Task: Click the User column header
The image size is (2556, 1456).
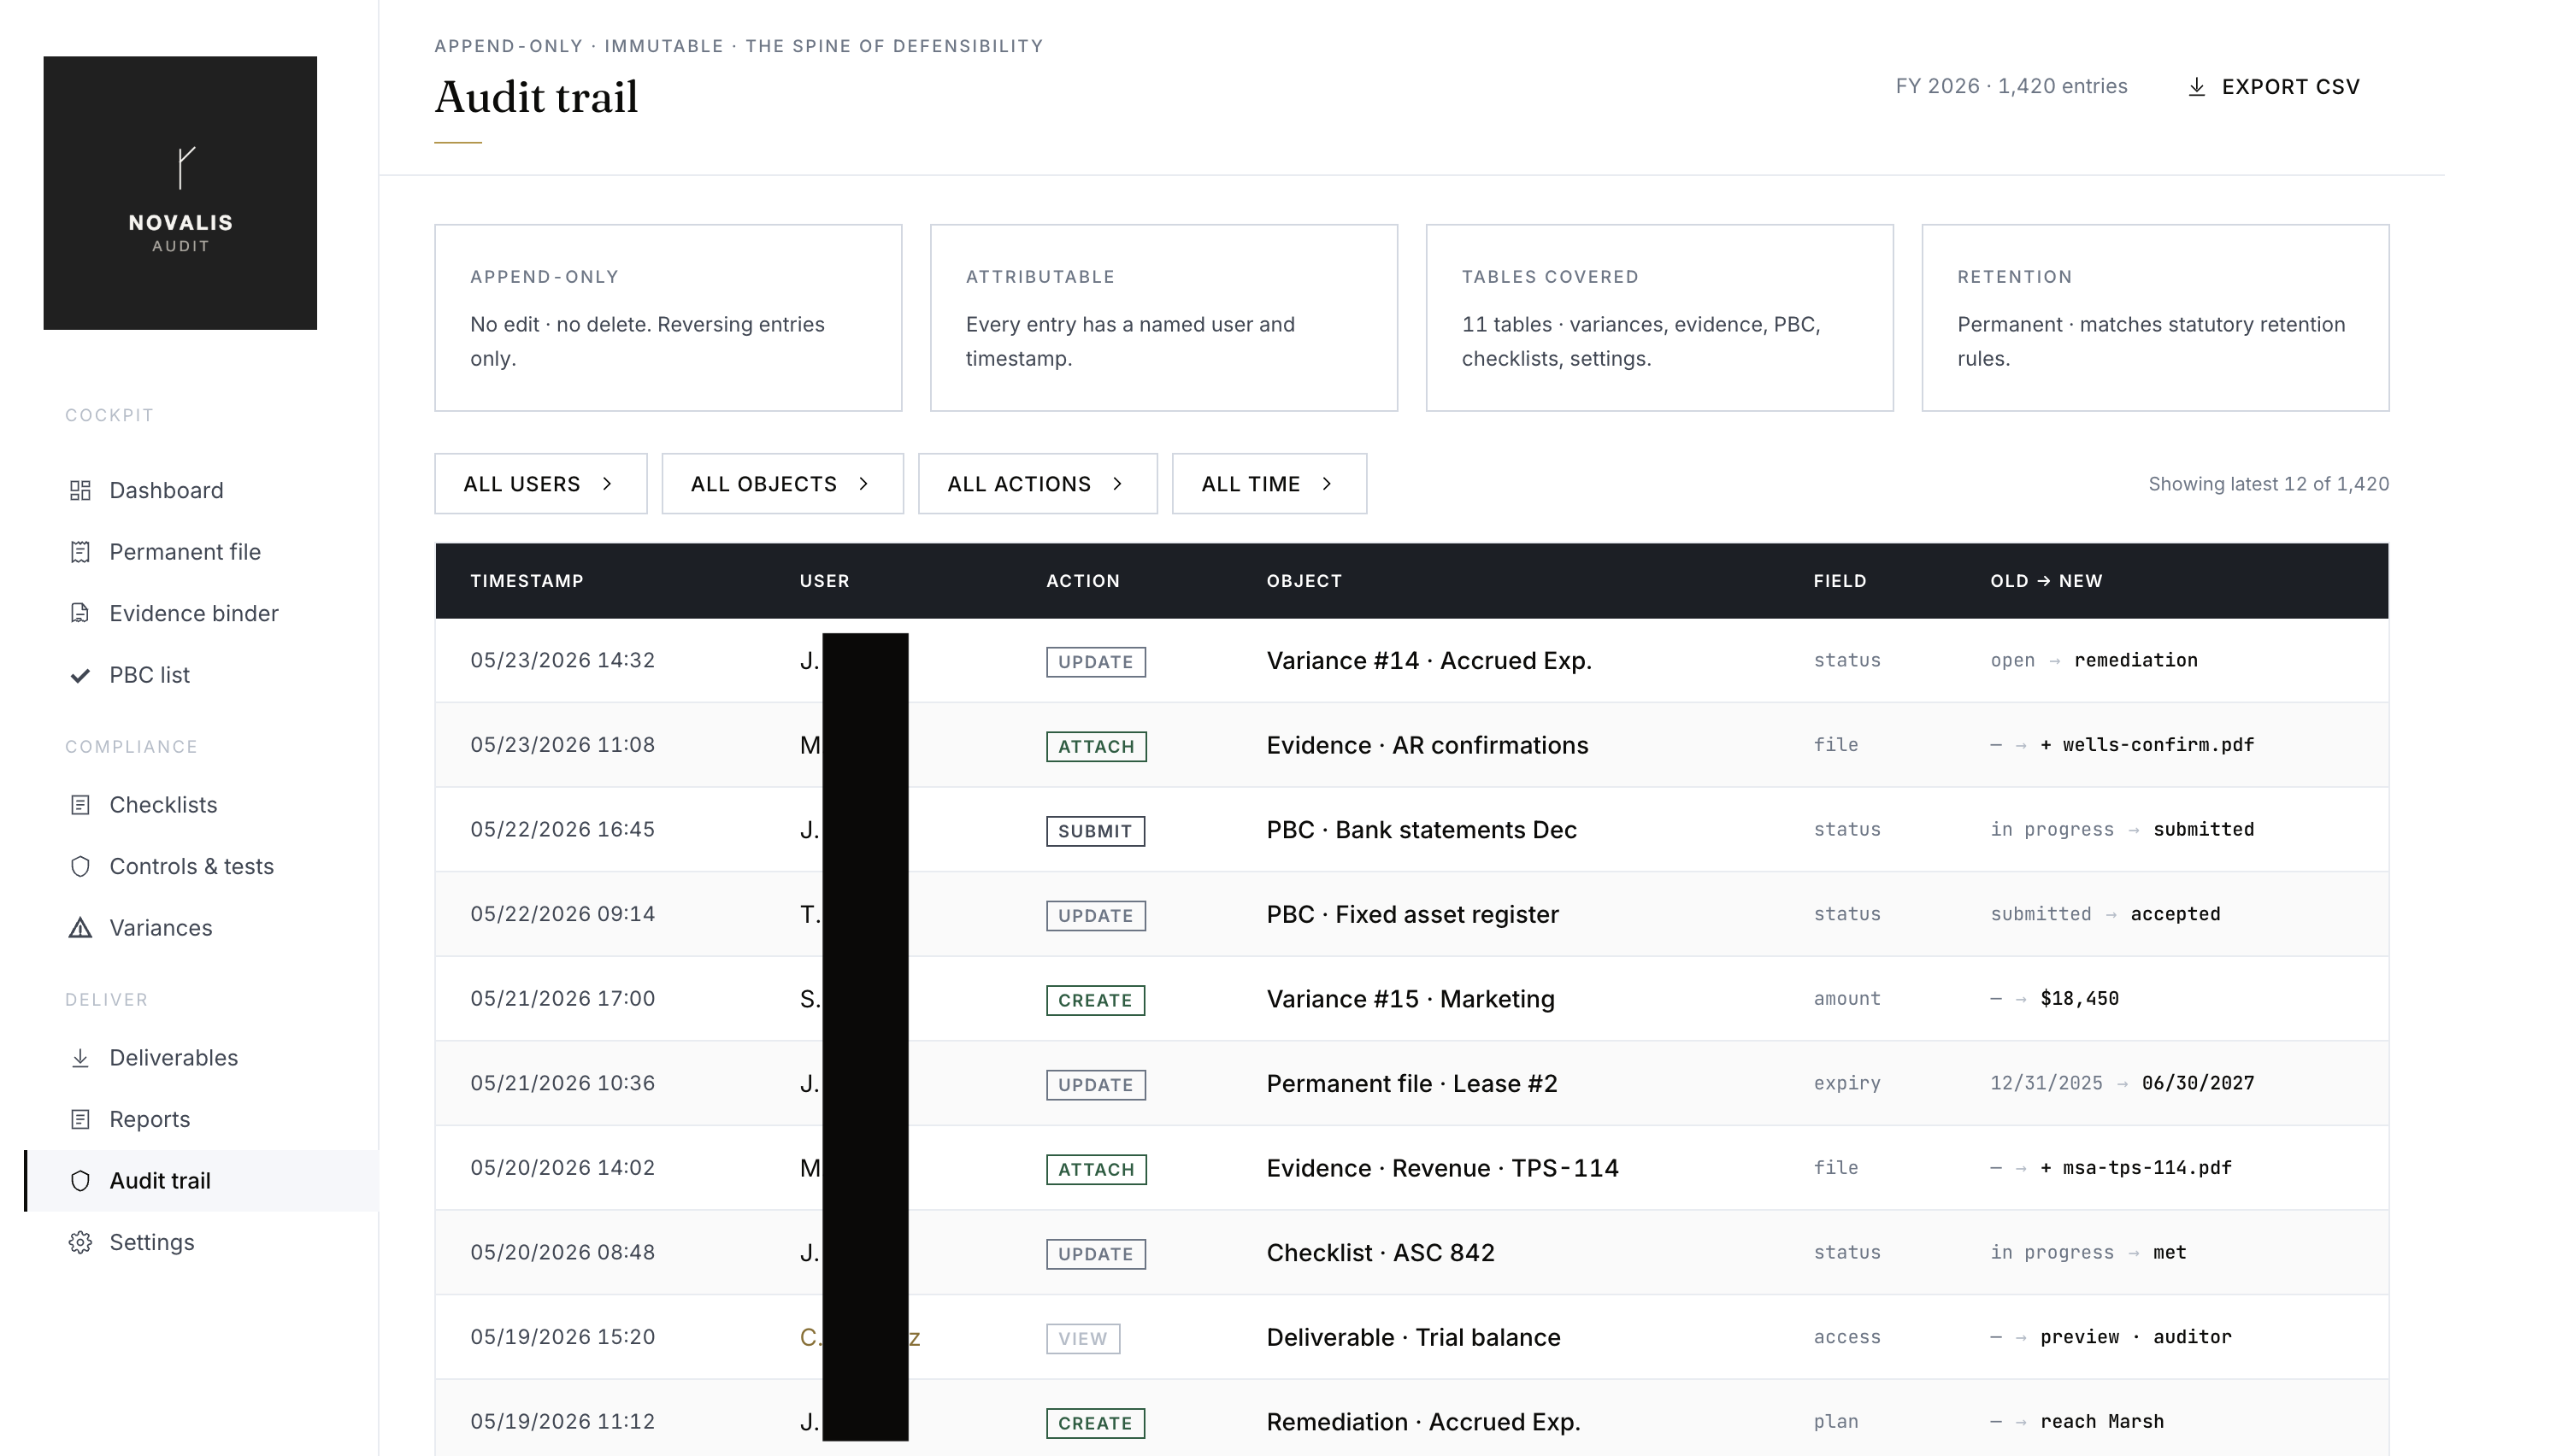Action: 823,581
